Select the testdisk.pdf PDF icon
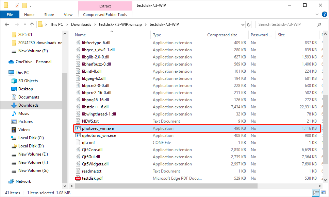This screenshot has width=329, height=197. [x=78, y=178]
